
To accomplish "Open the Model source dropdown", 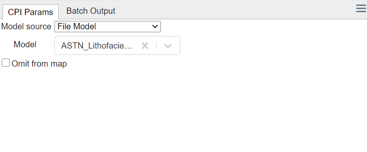I will [x=108, y=26].
